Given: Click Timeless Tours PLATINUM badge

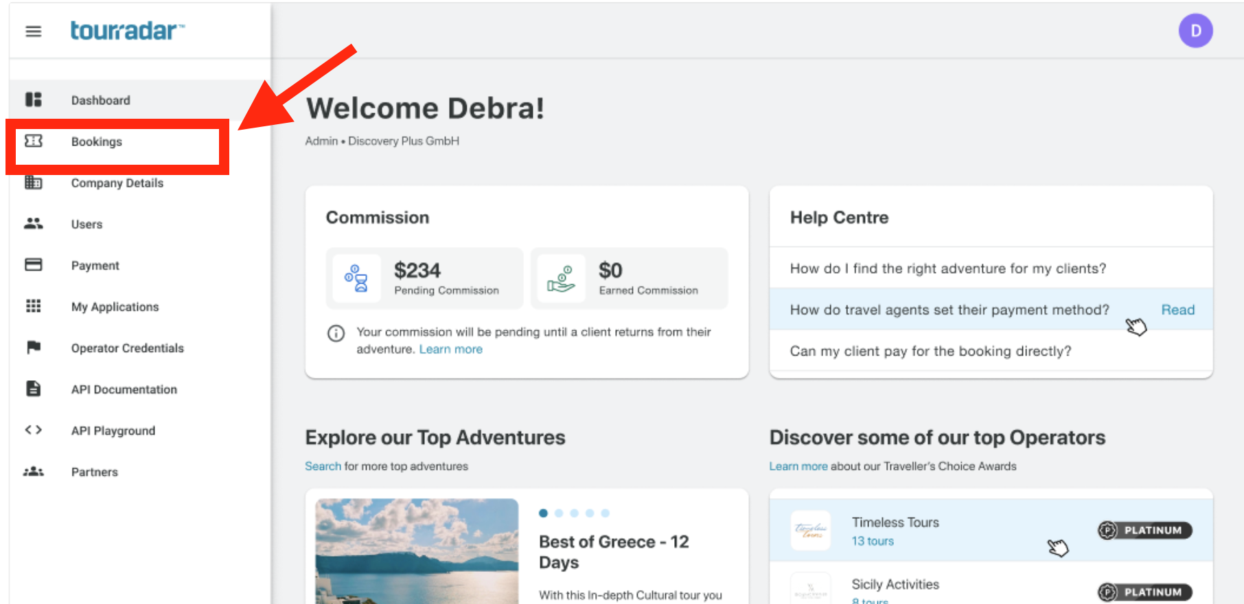Looking at the screenshot, I should [x=1145, y=530].
